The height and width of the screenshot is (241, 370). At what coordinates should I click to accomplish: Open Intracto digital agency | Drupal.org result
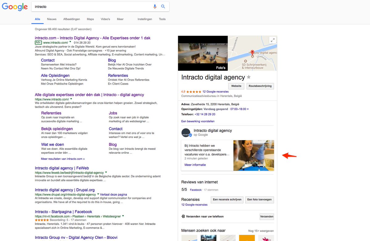point(65,190)
